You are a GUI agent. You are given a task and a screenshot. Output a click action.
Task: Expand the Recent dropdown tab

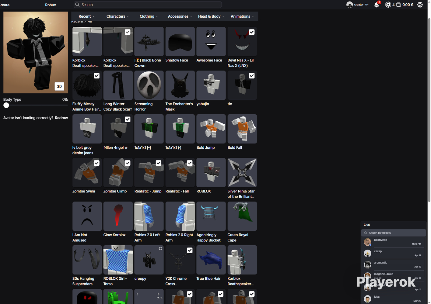click(x=86, y=16)
